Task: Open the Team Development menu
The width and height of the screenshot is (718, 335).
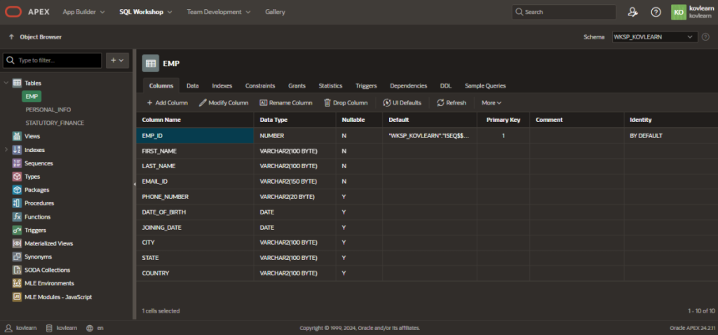Action: pos(219,12)
